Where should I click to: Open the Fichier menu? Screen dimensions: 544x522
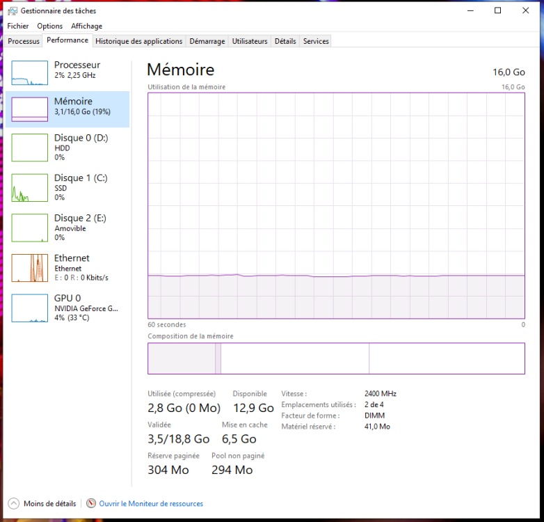point(18,26)
